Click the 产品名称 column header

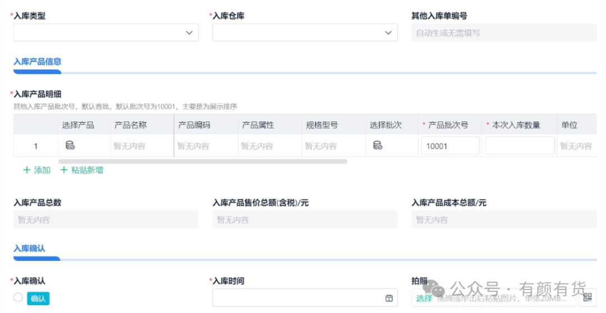(131, 125)
